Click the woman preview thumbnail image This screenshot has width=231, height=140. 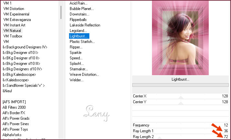click(x=180, y=37)
